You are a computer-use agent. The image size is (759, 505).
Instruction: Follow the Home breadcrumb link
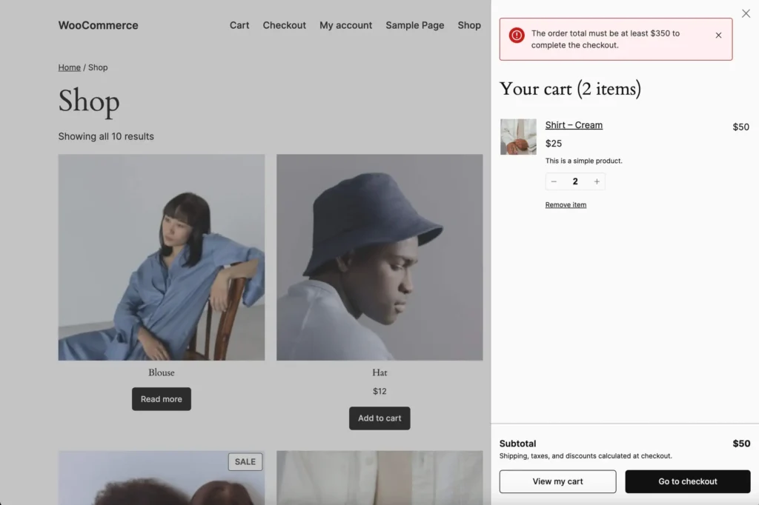(69, 67)
